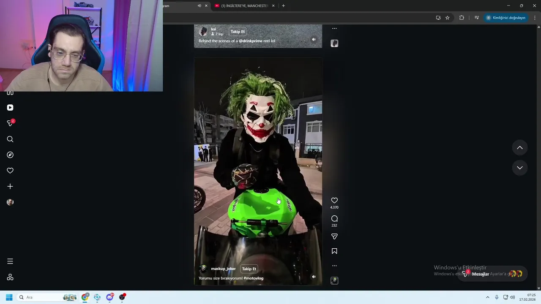
Task: Open direct messages icon with badge
Action: [x=10, y=123]
